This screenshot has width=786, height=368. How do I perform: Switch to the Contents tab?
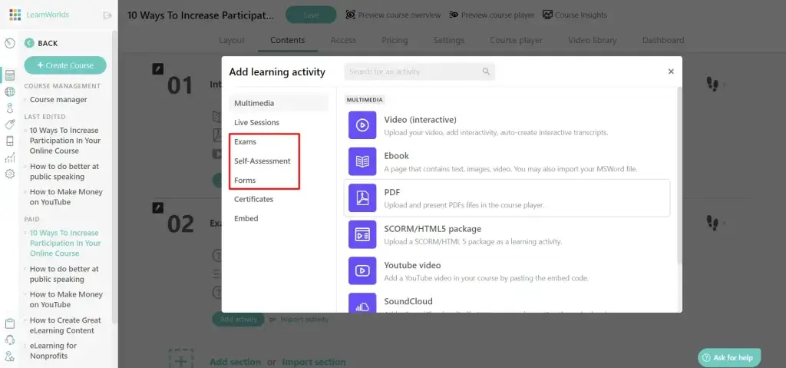tap(287, 40)
